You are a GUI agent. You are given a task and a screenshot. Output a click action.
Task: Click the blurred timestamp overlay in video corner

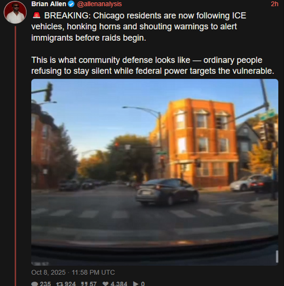click(40, 263)
